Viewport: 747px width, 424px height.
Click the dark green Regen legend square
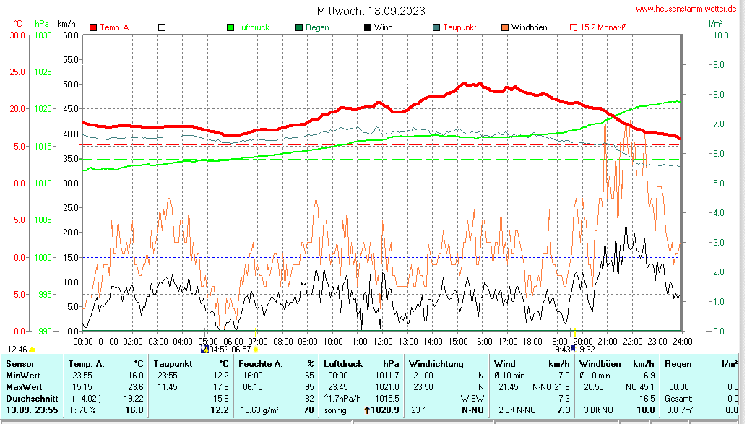click(299, 27)
